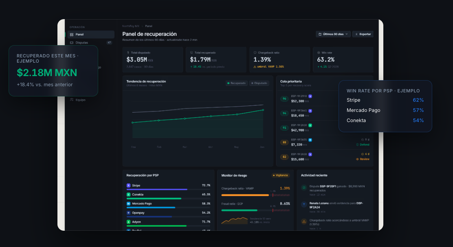Open the Disputas sidebar item
Screen dimensions: 453x247
pyautogui.click(x=91, y=42)
